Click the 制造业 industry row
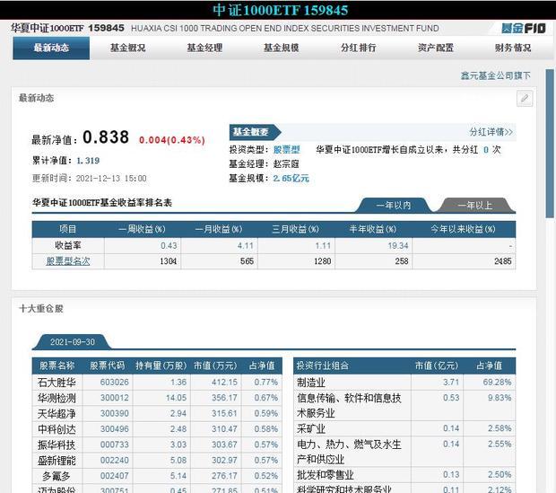Viewport: 556px width, 493px height. click(404, 383)
